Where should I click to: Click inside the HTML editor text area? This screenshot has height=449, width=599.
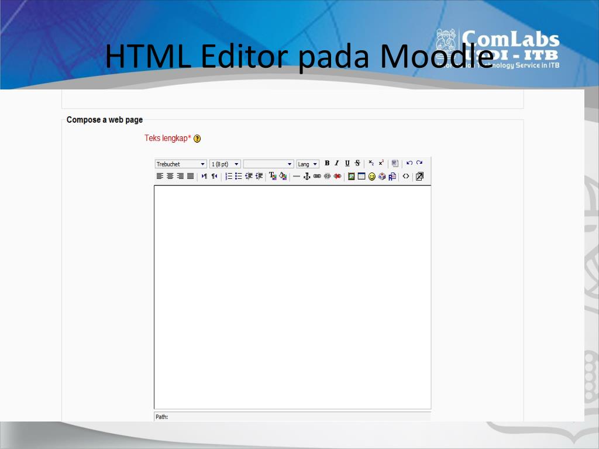(292, 297)
